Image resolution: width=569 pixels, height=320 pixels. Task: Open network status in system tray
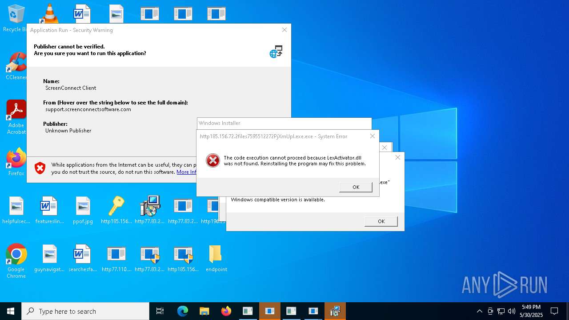click(x=501, y=311)
